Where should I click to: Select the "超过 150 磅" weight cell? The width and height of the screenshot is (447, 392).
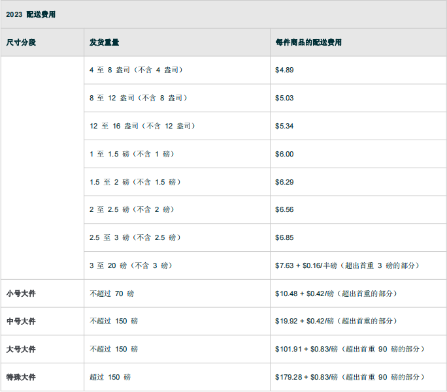(110, 377)
